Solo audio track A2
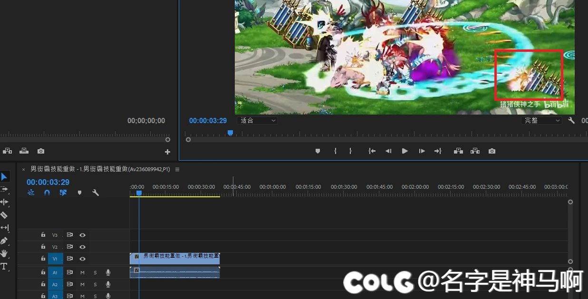Viewport: 588px width, 299px height. [x=95, y=284]
